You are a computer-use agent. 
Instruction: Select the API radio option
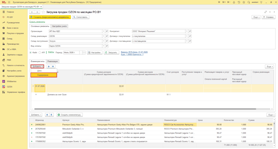[x=40, y=53]
